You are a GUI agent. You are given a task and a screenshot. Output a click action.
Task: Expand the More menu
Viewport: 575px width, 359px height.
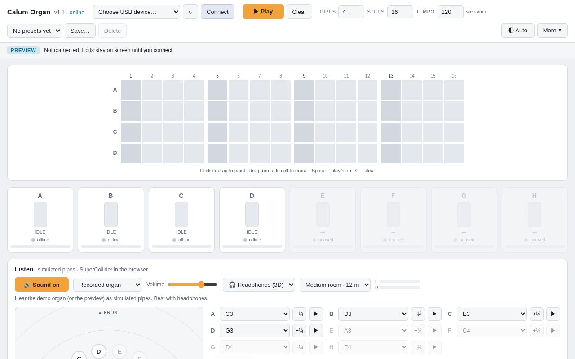tap(553, 31)
